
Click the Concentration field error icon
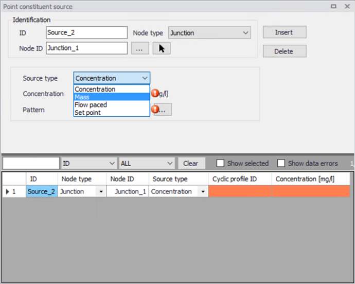[155, 93]
